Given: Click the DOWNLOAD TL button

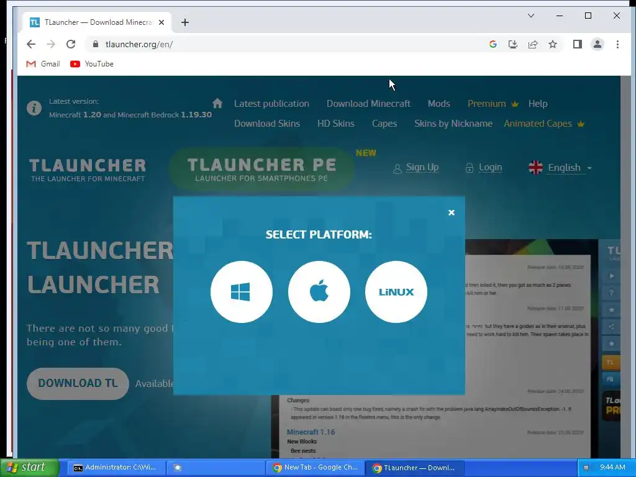Looking at the screenshot, I should click(x=78, y=383).
